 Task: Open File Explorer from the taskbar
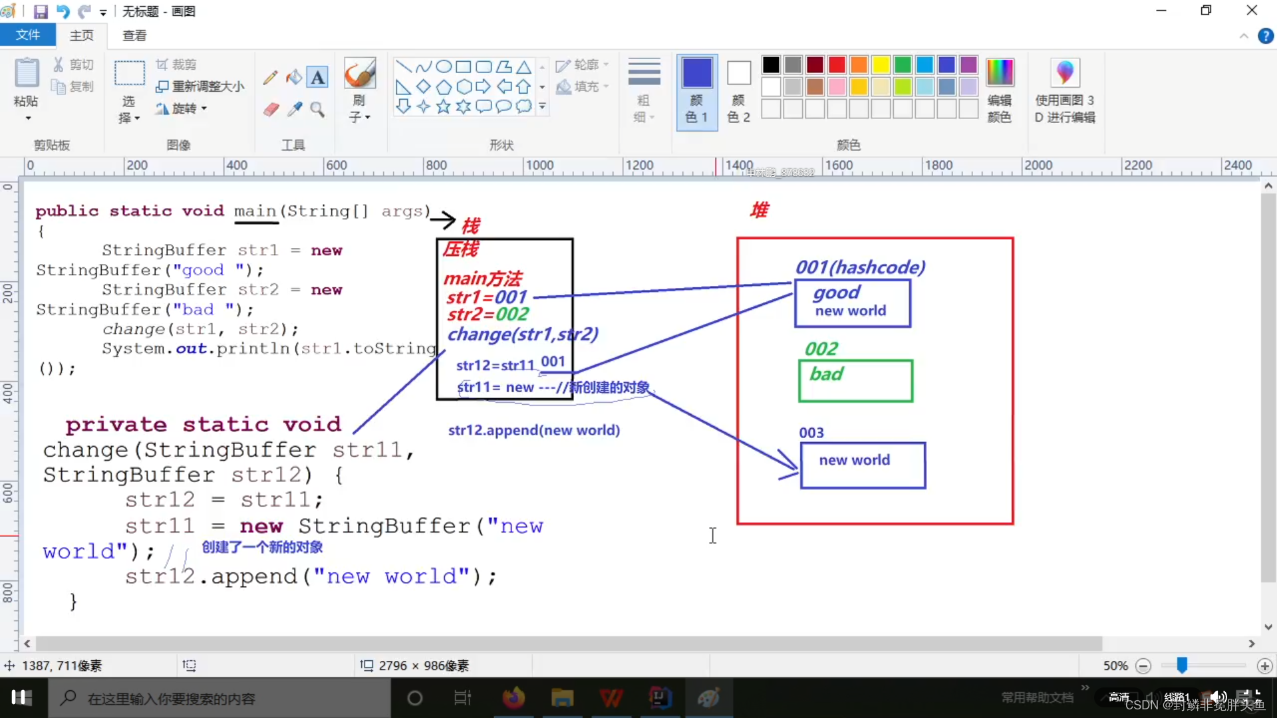562,698
